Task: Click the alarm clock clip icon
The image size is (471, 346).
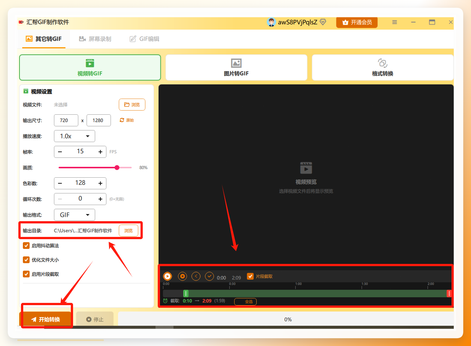Action: pyautogui.click(x=165, y=301)
